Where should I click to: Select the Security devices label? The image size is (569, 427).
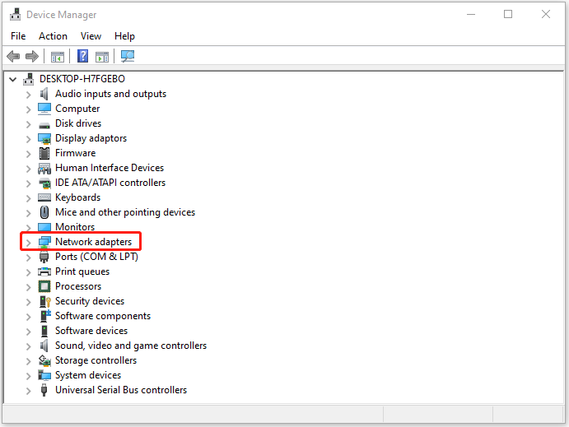(x=90, y=301)
